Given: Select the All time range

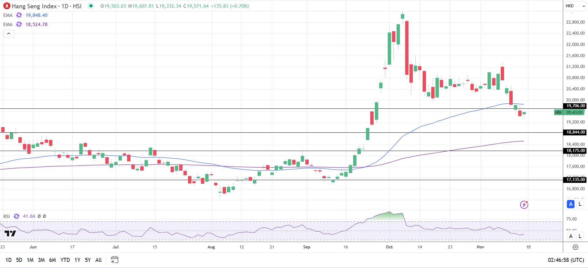Looking at the screenshot, I should (99, 260).
